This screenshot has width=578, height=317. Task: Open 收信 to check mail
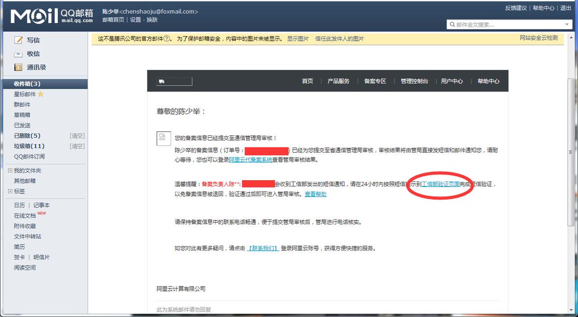tap(33, 54)
